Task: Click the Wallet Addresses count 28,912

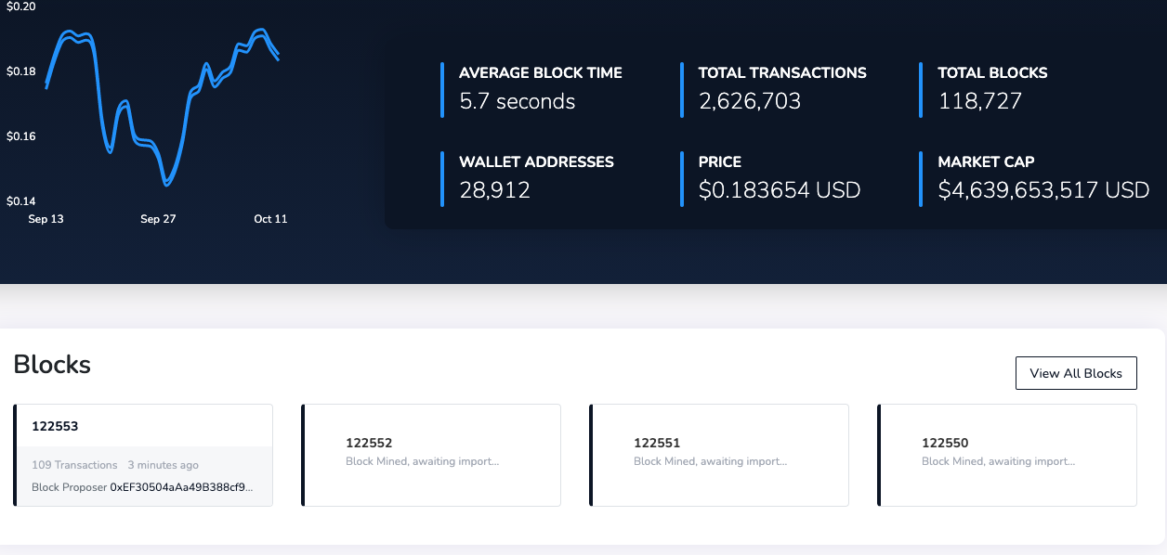Action: tap(494, 191)
